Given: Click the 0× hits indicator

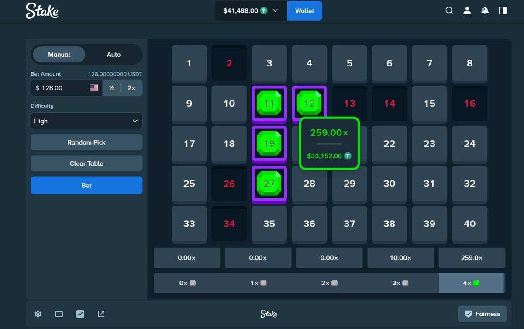Looking at the screenshot, I should pyautogui.click(x=187, y=283).
